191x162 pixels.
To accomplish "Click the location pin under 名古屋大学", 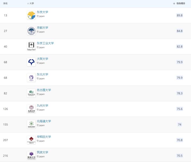I will click(38, 94).
